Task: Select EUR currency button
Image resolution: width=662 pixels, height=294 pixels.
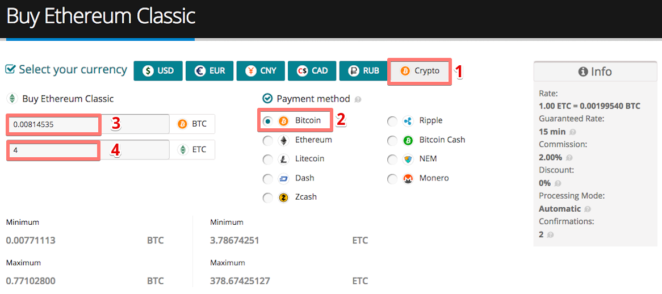Action: [210, 70]
